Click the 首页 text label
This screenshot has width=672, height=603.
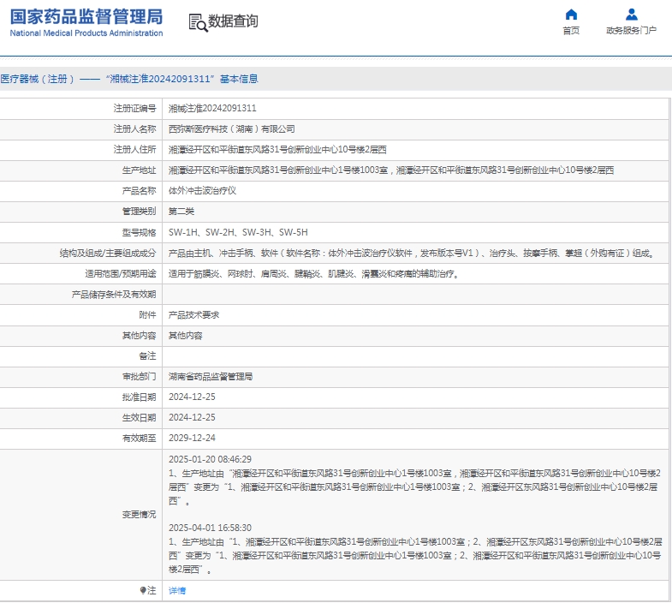point(571,31)
